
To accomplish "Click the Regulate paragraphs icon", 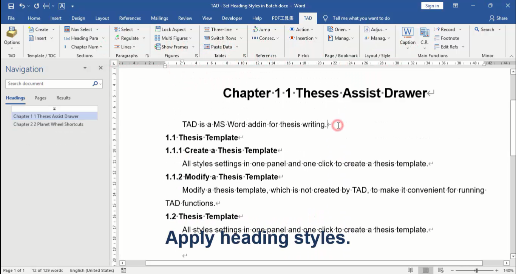I will (x=117, y=38).
